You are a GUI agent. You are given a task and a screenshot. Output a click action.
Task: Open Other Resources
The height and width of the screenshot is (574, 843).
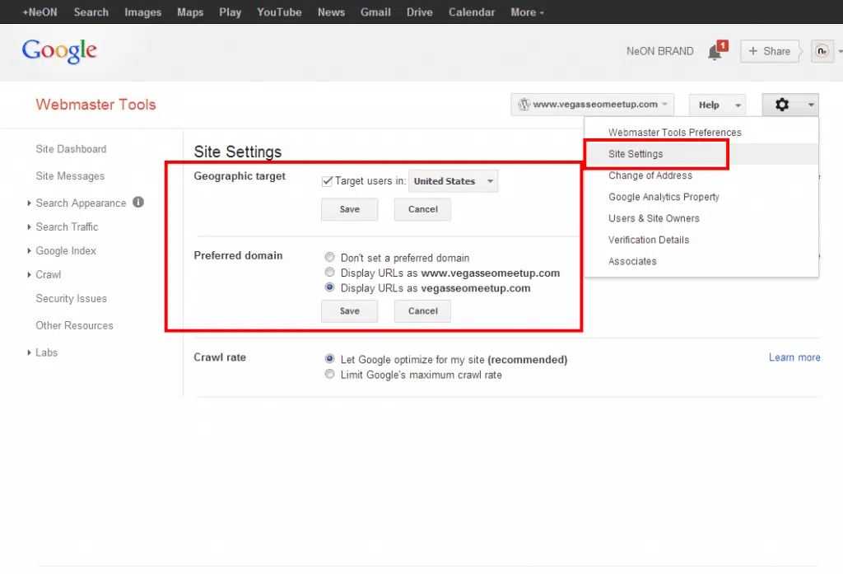[x=74, y=325]
